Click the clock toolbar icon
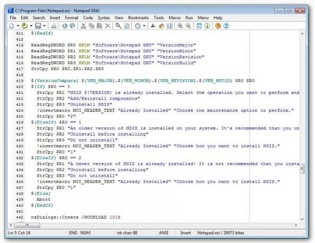 pyautogui.click(x=138, y=26)
